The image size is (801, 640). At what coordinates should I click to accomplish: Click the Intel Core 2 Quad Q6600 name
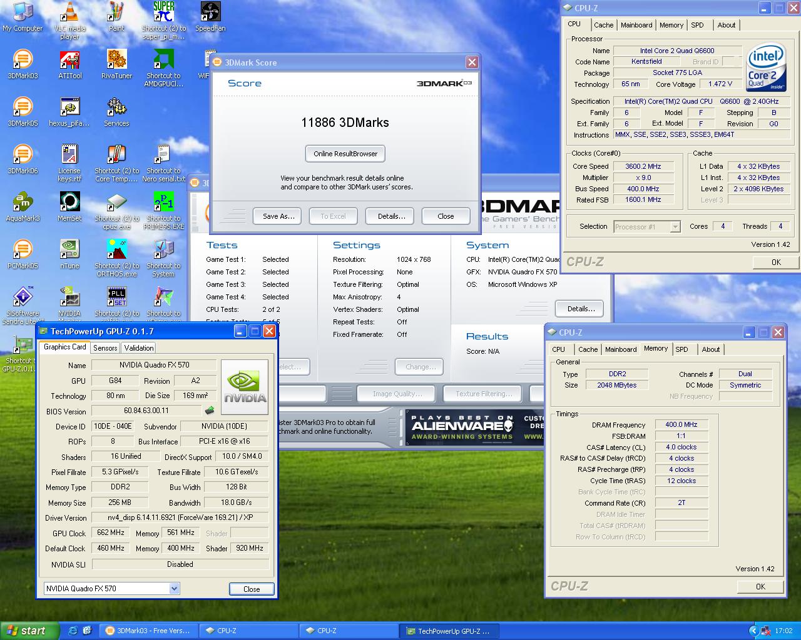pyautogui.click(x=676, y=51)
